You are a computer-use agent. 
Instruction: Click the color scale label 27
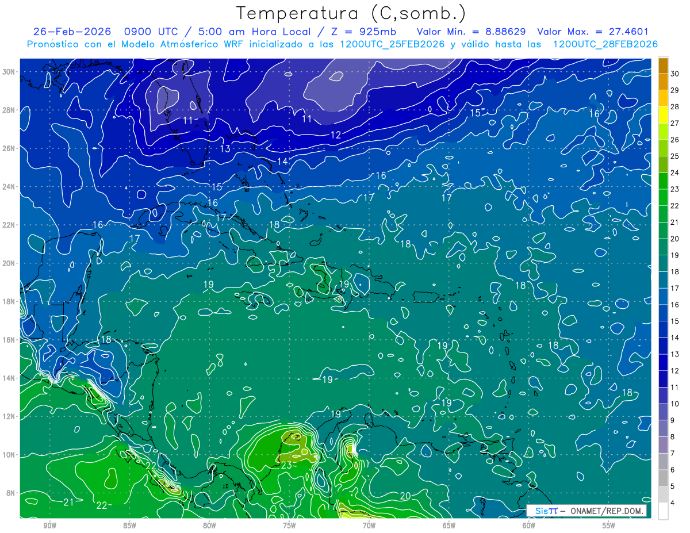[675, 123]
